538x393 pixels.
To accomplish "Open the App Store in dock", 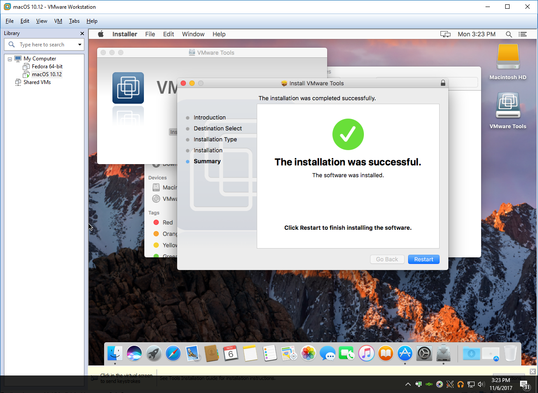I will click(x=405, y=353).
